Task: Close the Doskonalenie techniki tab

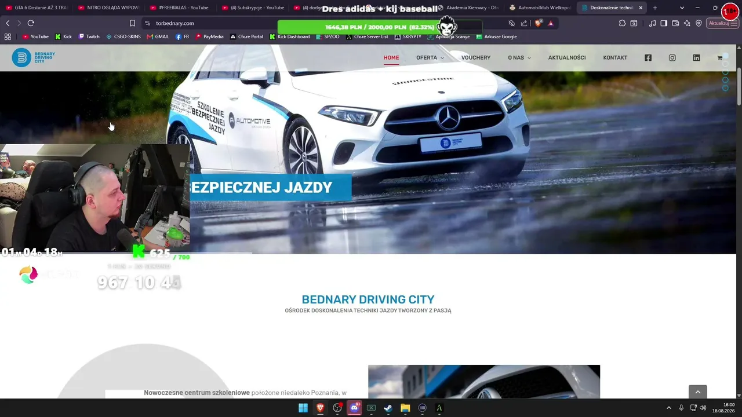Action: (x=641, y=8)
